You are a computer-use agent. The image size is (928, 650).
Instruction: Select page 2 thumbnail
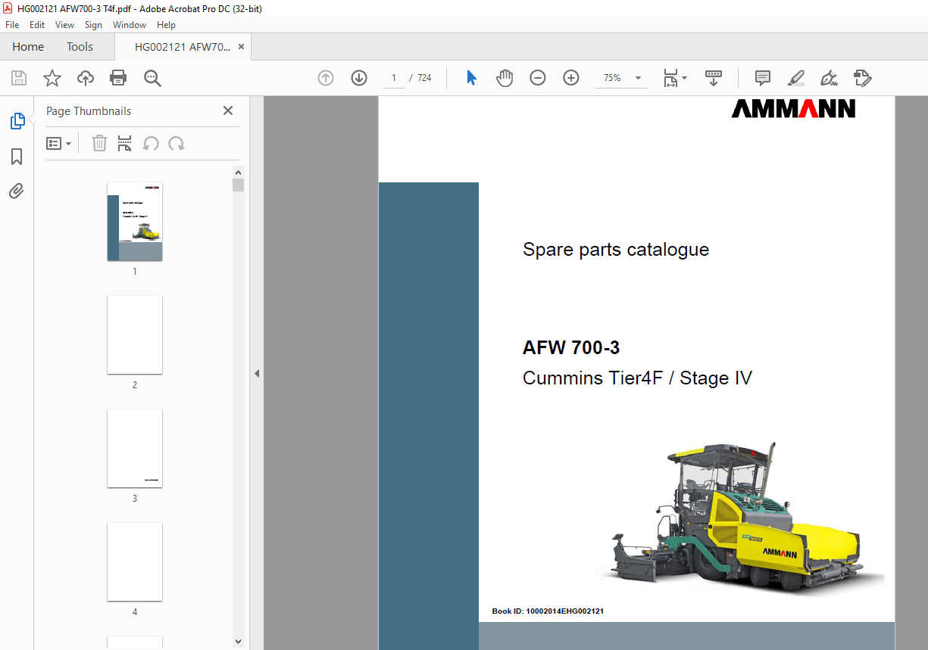coord(135,335)
